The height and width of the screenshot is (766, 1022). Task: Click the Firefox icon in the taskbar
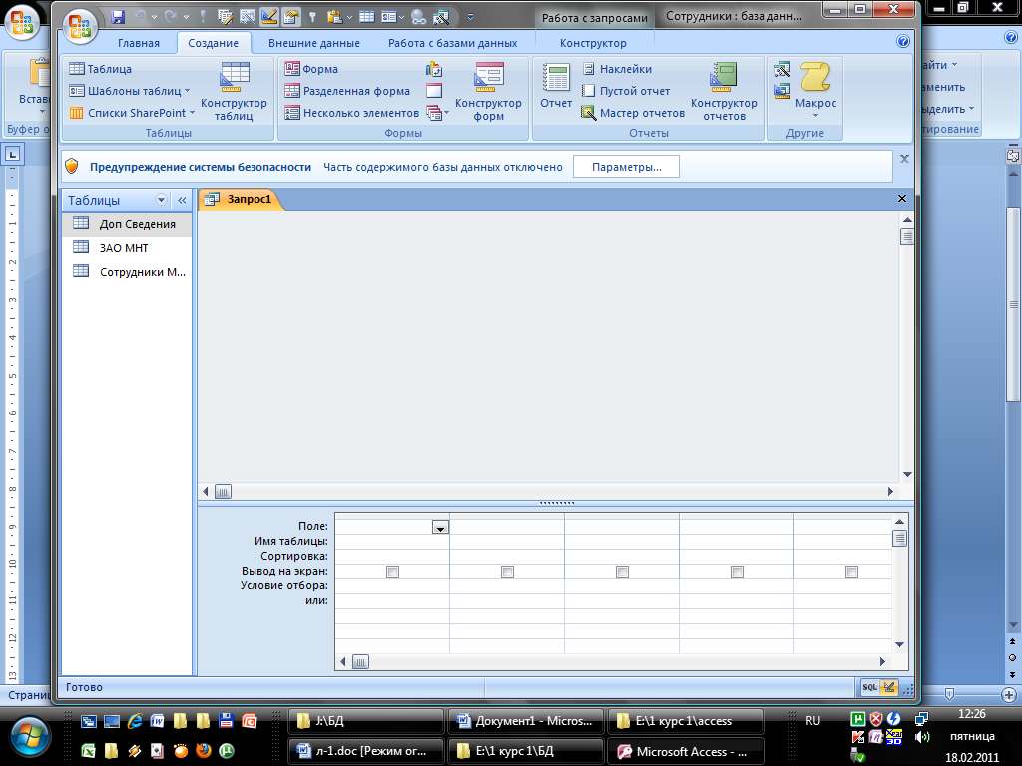click(x=203, y=750)
